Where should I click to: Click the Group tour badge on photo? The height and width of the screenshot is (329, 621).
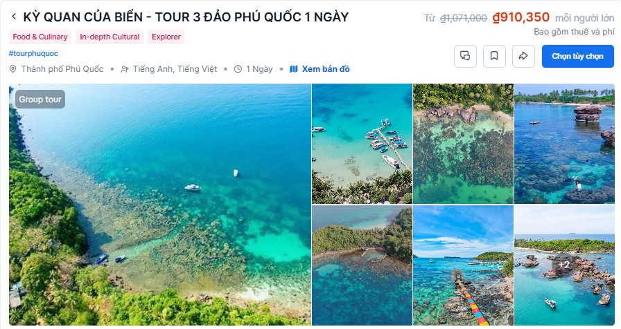click(40, 100)
